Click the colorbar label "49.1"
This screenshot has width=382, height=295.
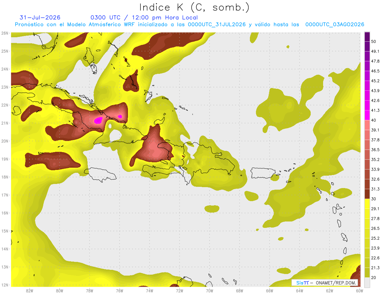375,51
